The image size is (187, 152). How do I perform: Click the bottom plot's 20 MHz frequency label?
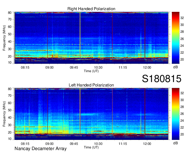(x=10, y=132)
